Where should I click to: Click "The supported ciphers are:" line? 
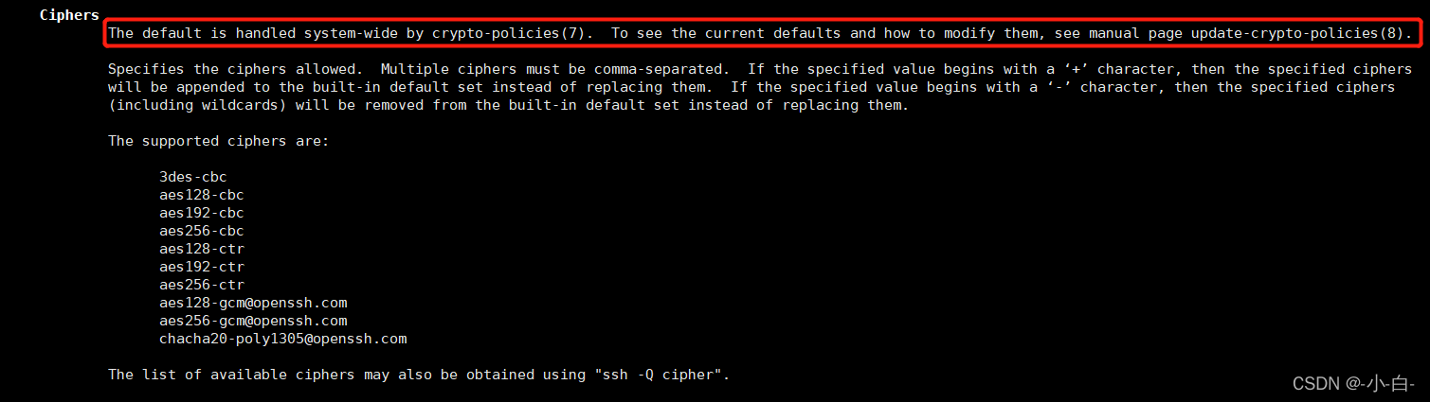pos(219,141)
